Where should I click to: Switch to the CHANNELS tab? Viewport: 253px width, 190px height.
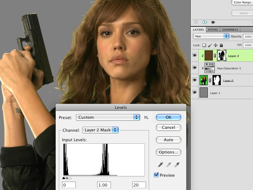click(x=230, y=29)
